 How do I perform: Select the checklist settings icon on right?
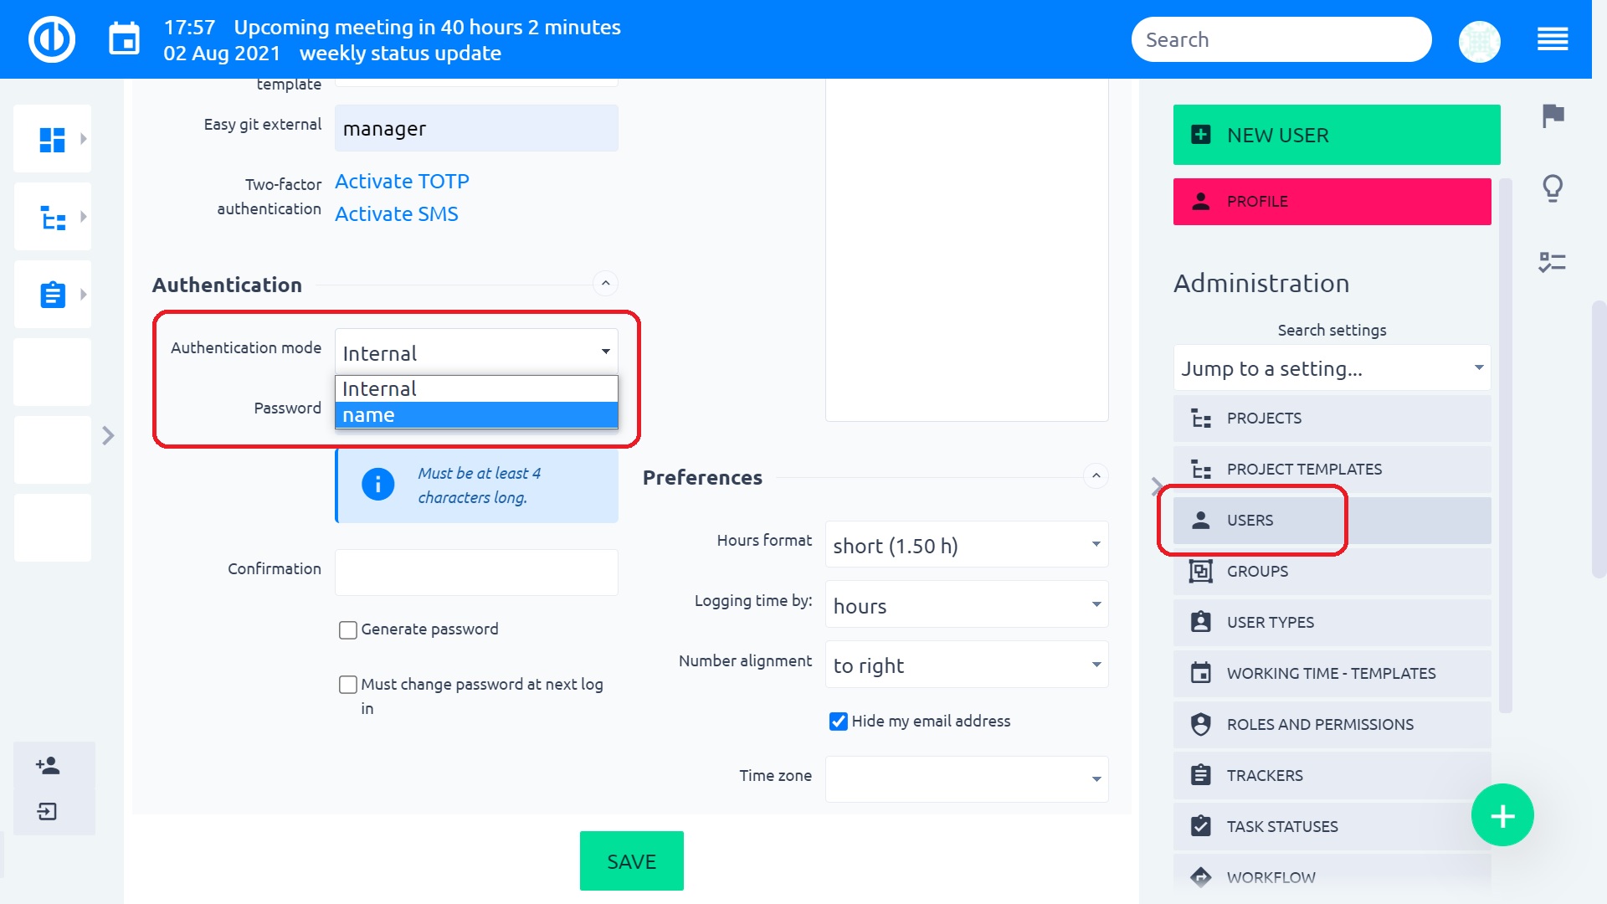(x=1553, y=262)
